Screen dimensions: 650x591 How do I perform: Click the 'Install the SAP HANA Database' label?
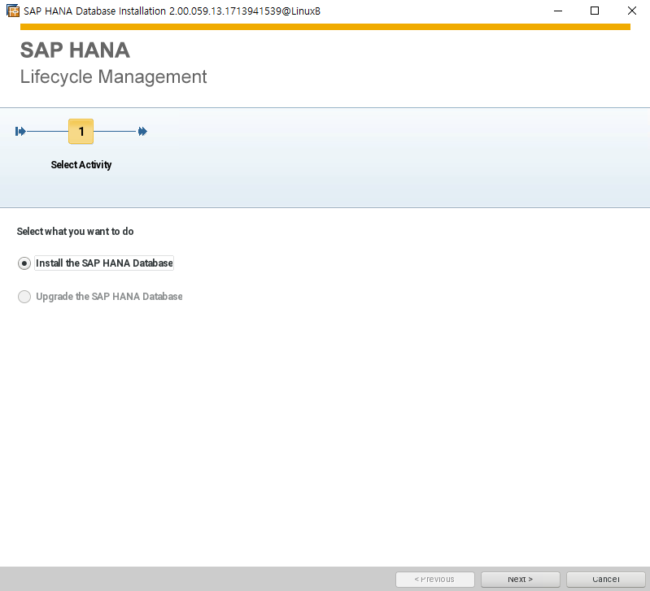[x=104, y=263]
